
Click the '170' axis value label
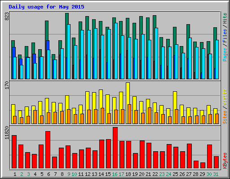tap(7, 85)
